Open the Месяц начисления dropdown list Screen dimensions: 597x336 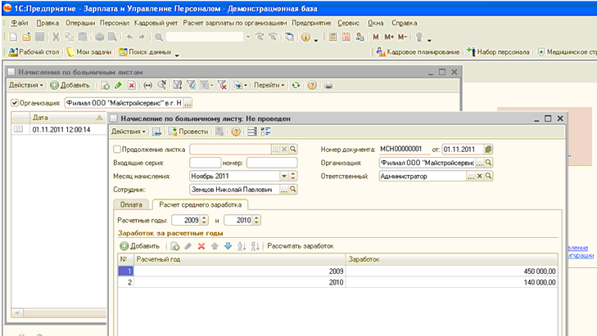coord(284,176)
